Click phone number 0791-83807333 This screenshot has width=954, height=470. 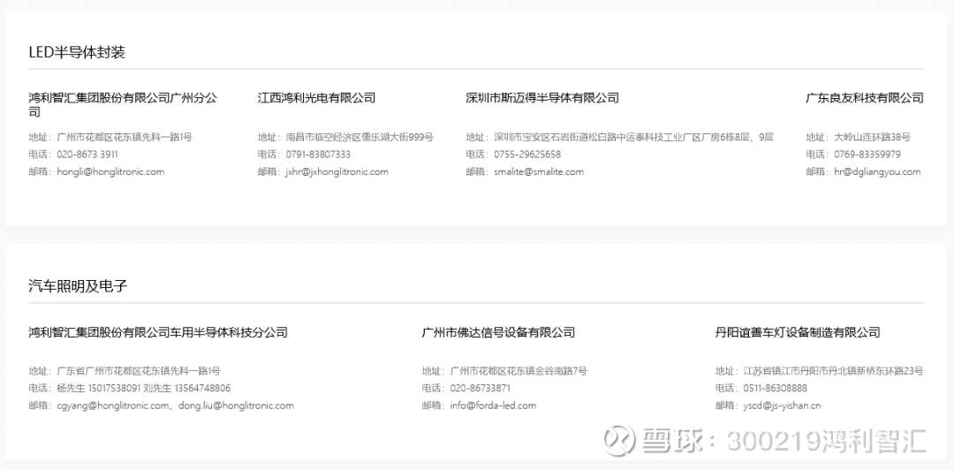click(318, 154)
